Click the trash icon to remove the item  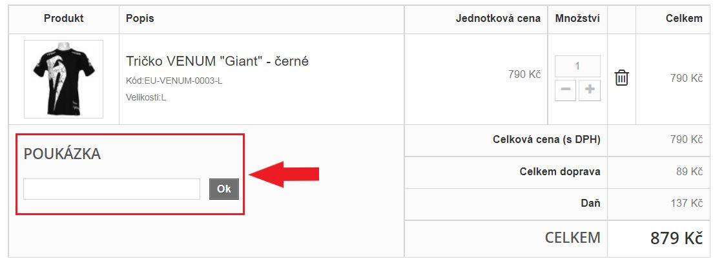pyautogui.click(x=621, y=78)
